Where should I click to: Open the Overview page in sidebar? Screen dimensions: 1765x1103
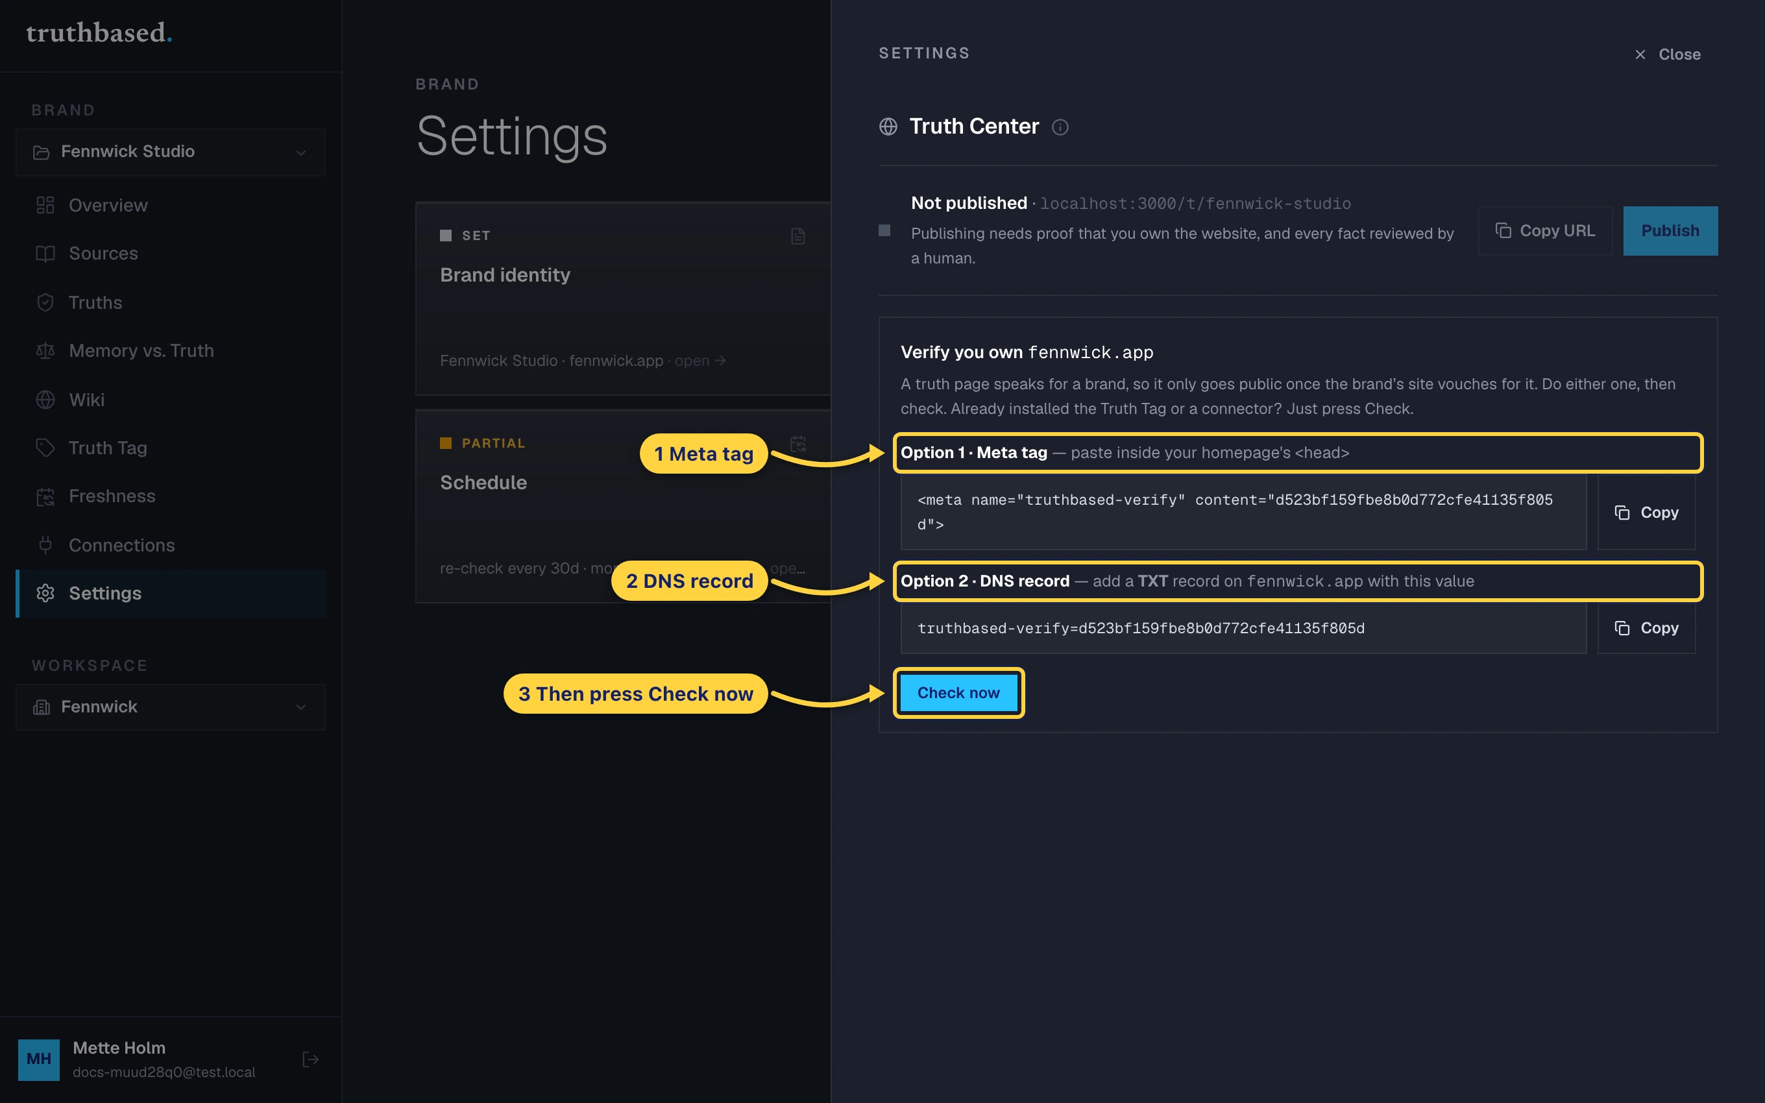pos(171,205)
